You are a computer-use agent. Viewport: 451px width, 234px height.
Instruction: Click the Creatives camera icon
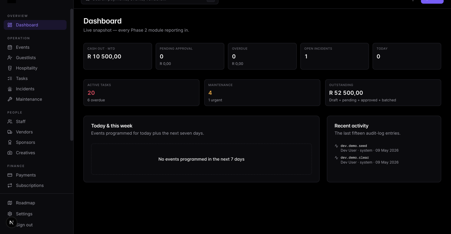(10, 153)
